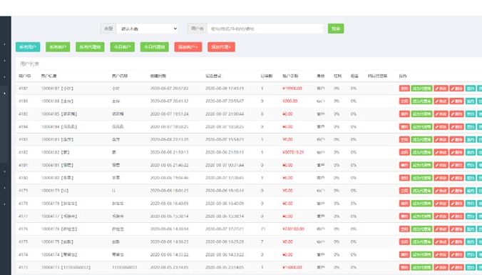Image resolution: width=482 pixels, height=275 pixels.
Task: Click the first pencil button in row 4176
Action: (x=441, y=229)
